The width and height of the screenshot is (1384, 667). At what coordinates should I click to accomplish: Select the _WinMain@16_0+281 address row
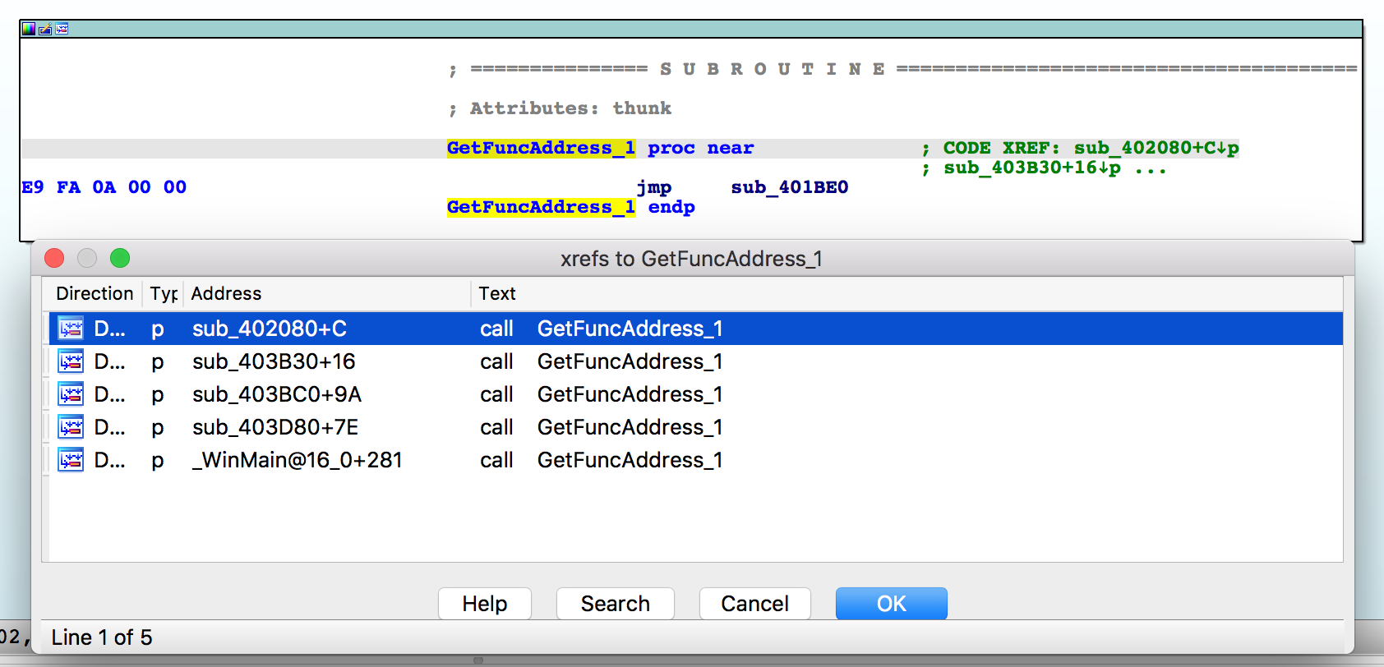[696, 460]
